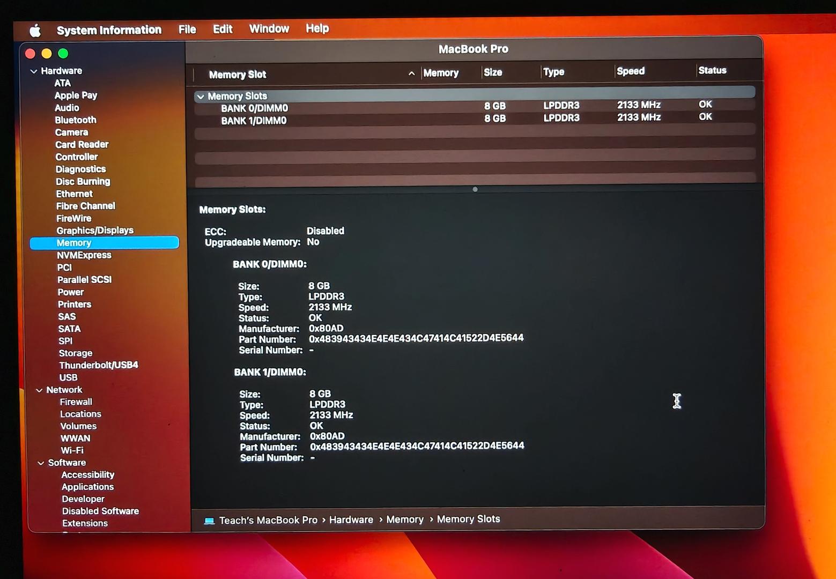Image resolution: width=836 pixels, height=579 pixels.
Task: Select the BANK 0/DIMM0 row
Action: click(475, 106)
